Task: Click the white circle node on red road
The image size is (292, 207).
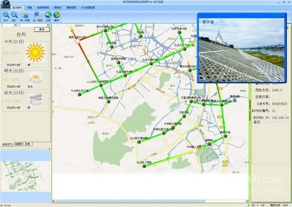Action: click(x=78, y=41)
